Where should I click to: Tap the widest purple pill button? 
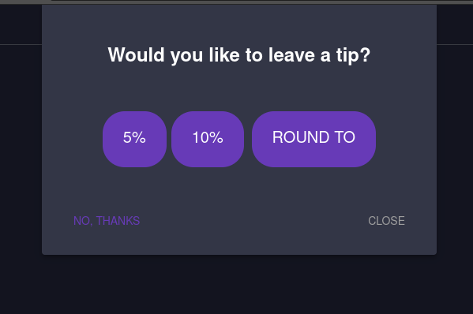coord(313,139)
